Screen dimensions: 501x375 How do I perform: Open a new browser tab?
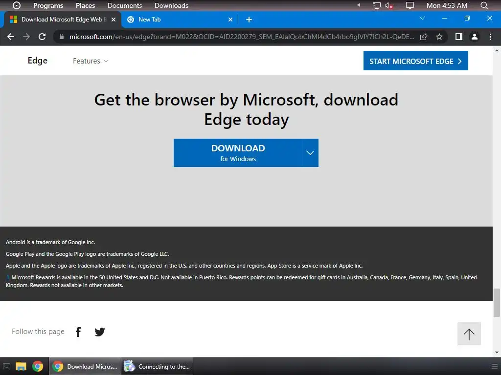point(249,20)
